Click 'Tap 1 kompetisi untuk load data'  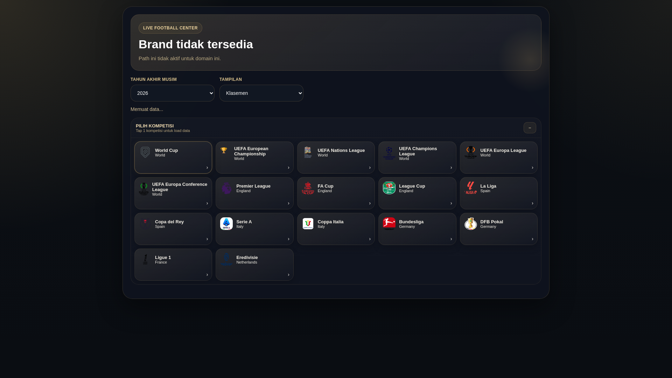(163, 131)
